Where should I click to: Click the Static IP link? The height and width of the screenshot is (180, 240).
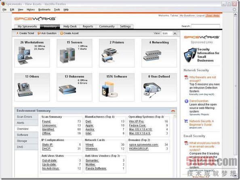pyautogui.click(x=47, y=145)
